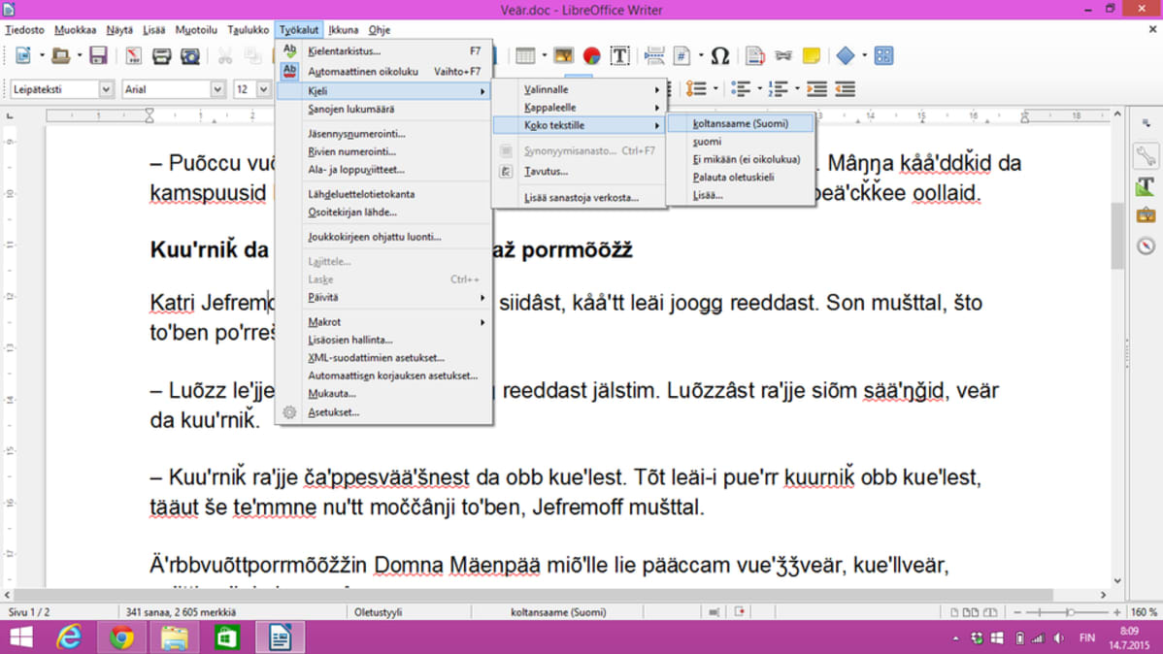The image size is (1163, 654).
Task: Expand the Open file dropdown arrow
Action: (80, 55)
